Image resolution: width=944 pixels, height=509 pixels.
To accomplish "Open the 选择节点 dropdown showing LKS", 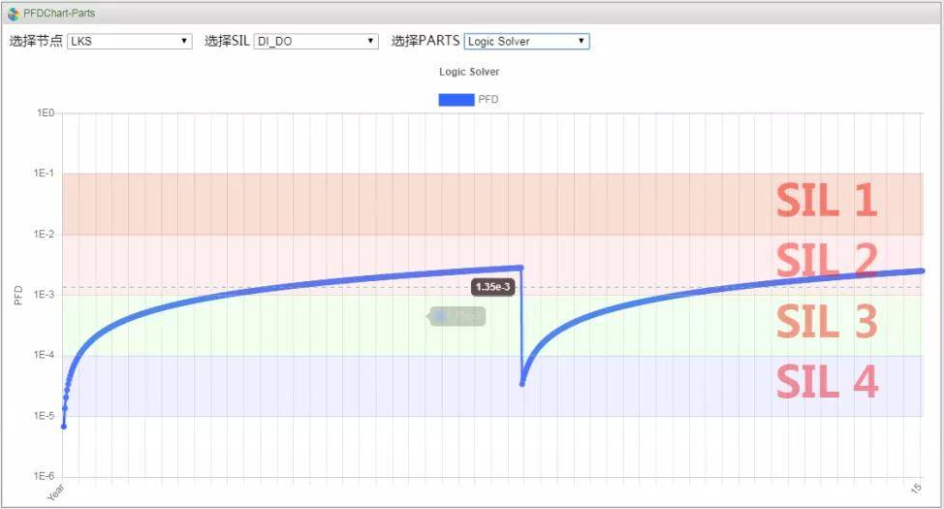I will [x=129, y=42].
